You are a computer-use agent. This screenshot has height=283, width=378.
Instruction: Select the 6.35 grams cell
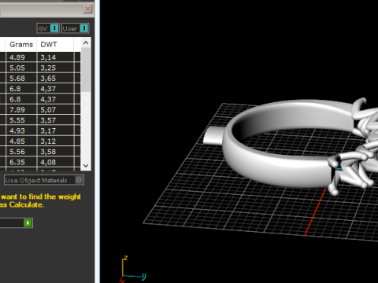(x=21, y=162)
